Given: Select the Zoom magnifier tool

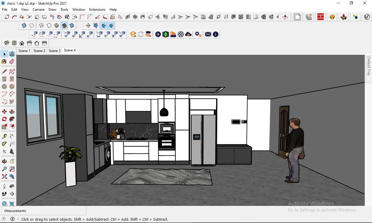Looking at the screenshot, I should (x=4, y=169).
